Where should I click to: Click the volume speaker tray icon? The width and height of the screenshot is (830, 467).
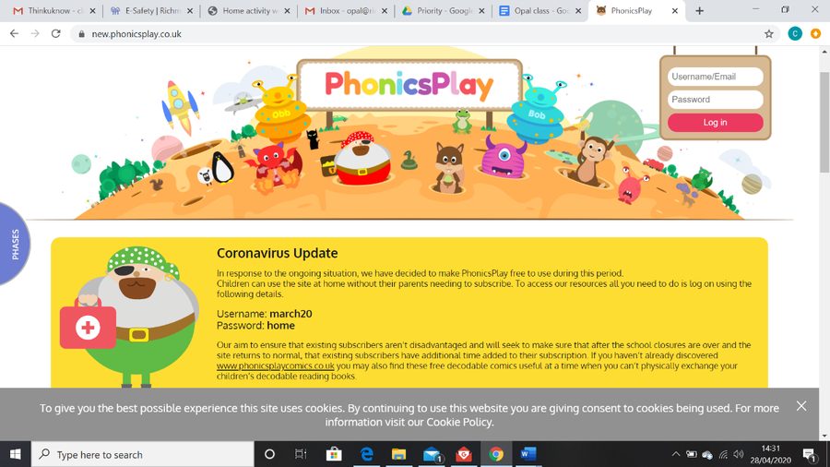(739, 454)
